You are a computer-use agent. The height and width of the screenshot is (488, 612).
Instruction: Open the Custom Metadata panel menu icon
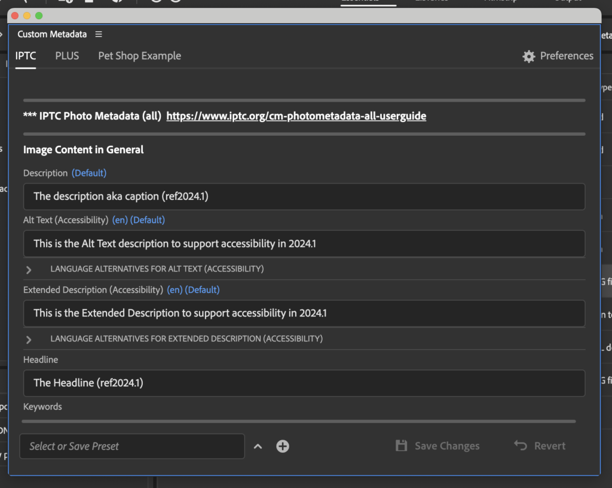point(99,34)
